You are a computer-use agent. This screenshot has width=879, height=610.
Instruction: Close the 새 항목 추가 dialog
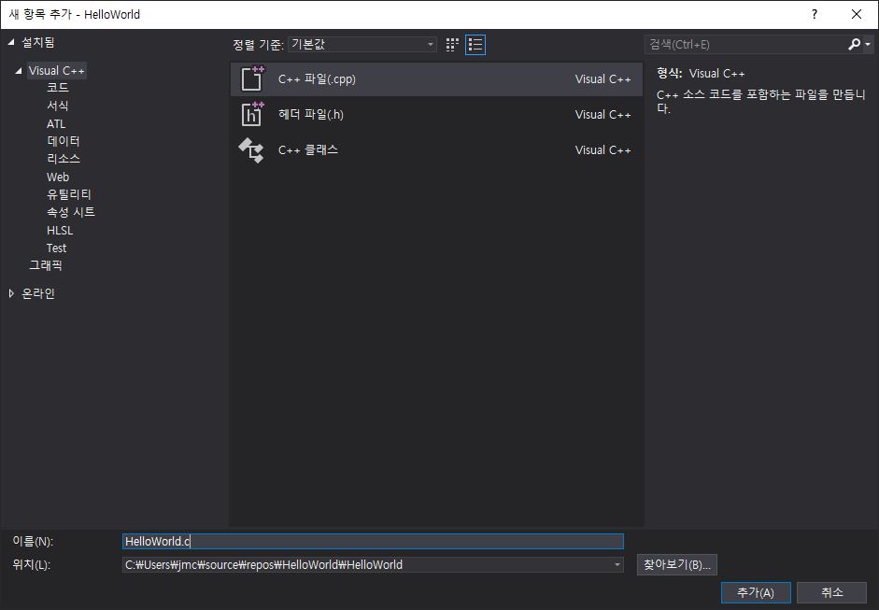tap(856, 14)
